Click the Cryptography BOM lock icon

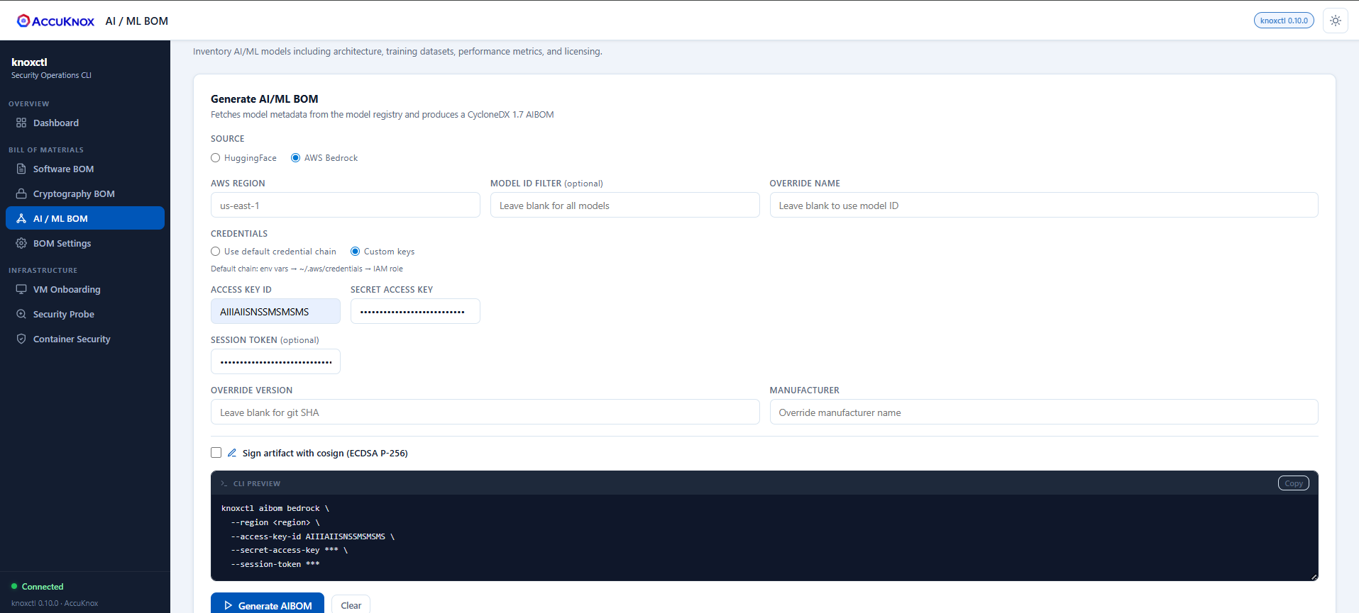point(21,193)
